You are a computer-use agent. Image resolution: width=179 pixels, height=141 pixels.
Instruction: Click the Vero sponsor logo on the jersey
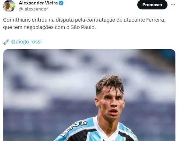click(x=74, y=128)
